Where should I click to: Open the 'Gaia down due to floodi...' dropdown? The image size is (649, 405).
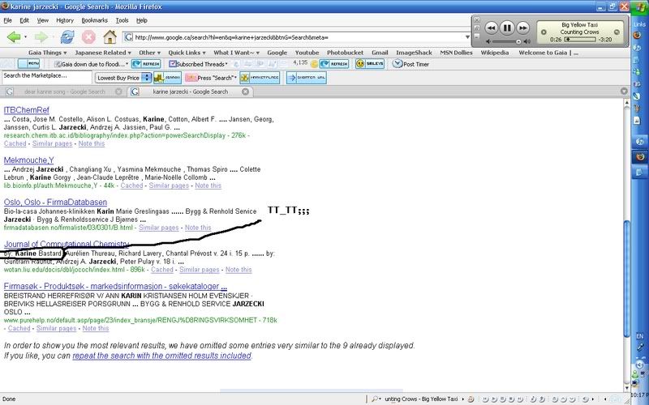pos(92,64)
